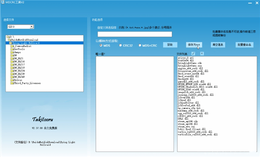Click the 保存为txt button

coord(194,45)
